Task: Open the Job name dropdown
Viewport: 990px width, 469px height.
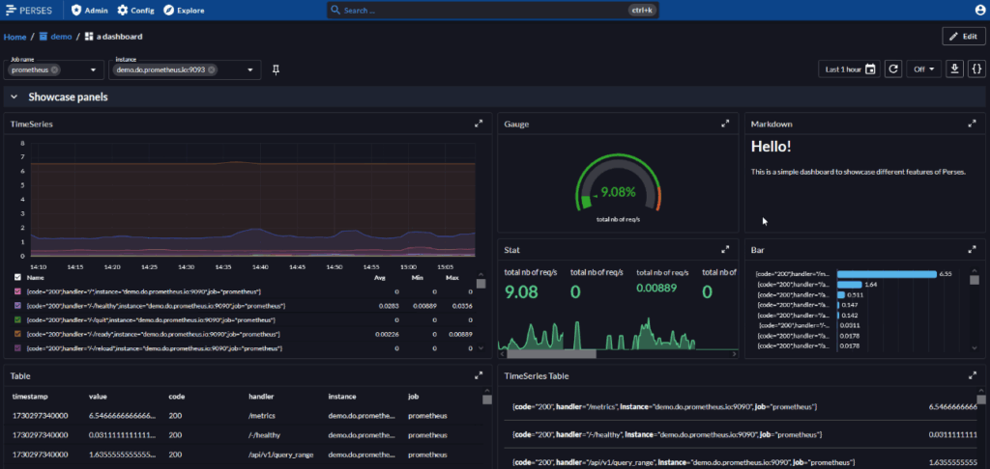Action: [x=94, y=69]
